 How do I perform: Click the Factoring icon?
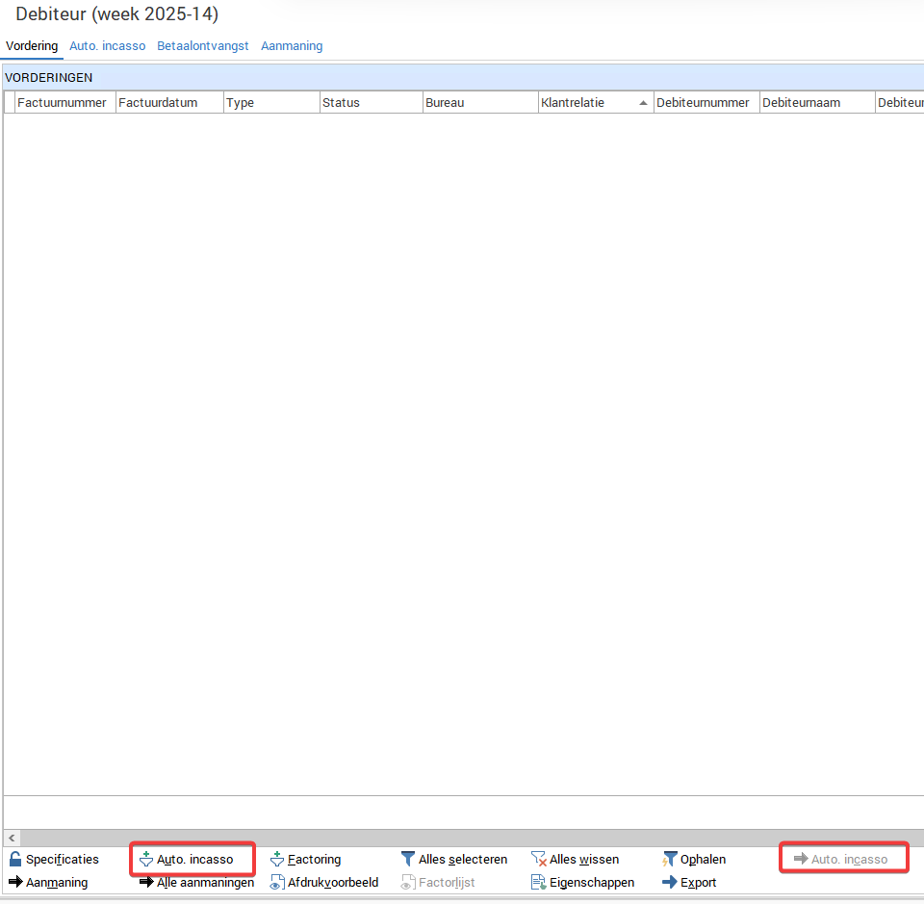pos(277,859)
